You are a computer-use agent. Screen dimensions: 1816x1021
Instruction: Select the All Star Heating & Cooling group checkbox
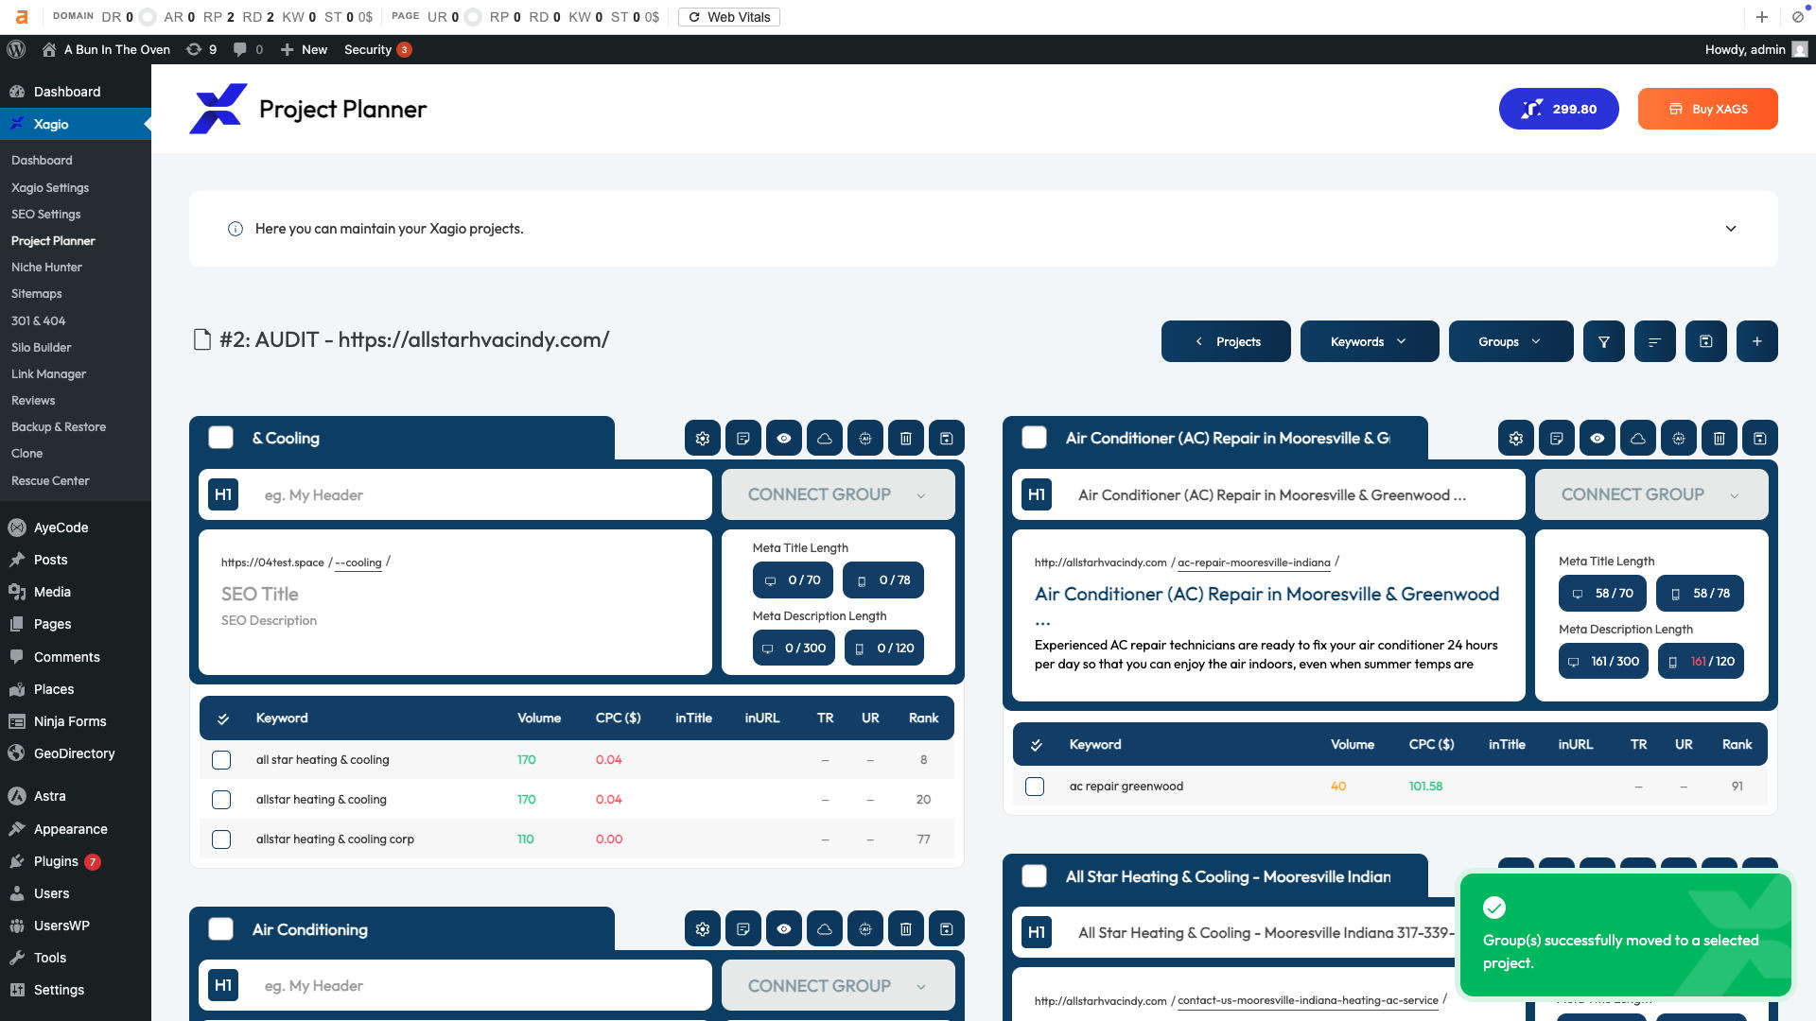click(x=1035, y=876)
